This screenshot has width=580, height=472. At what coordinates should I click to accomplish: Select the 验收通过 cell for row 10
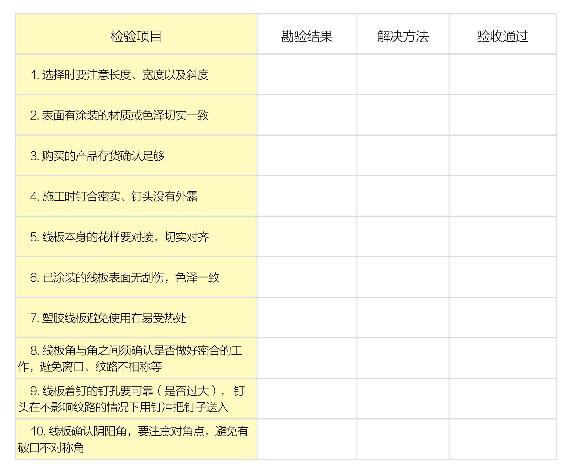pyautogui.click(x=502, y=439)
